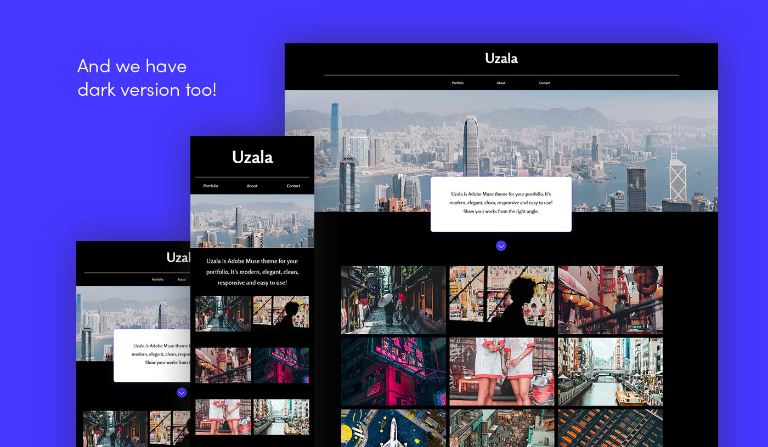The width and height of the screenshot is (768, 447).
Task: Click the skyline hero image in mobile mockup
Action: 252,221
